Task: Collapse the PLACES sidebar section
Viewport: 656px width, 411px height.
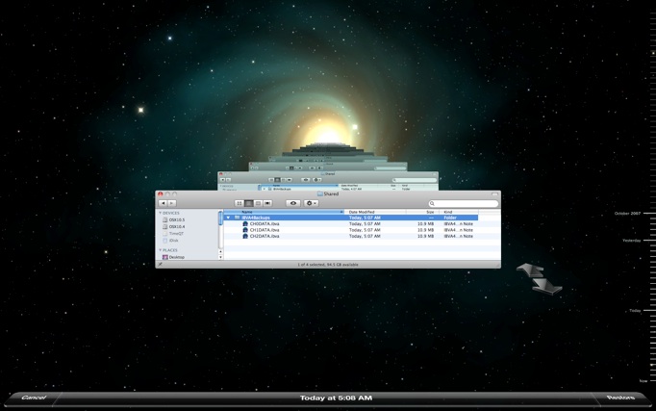Action: pyautogui.click(x=161, y=250)
